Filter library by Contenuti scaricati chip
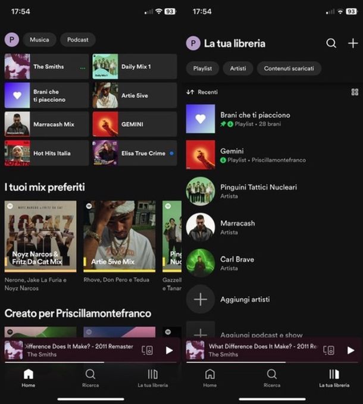The width and height of the screenshot is (363, 404). click(289, 68)
